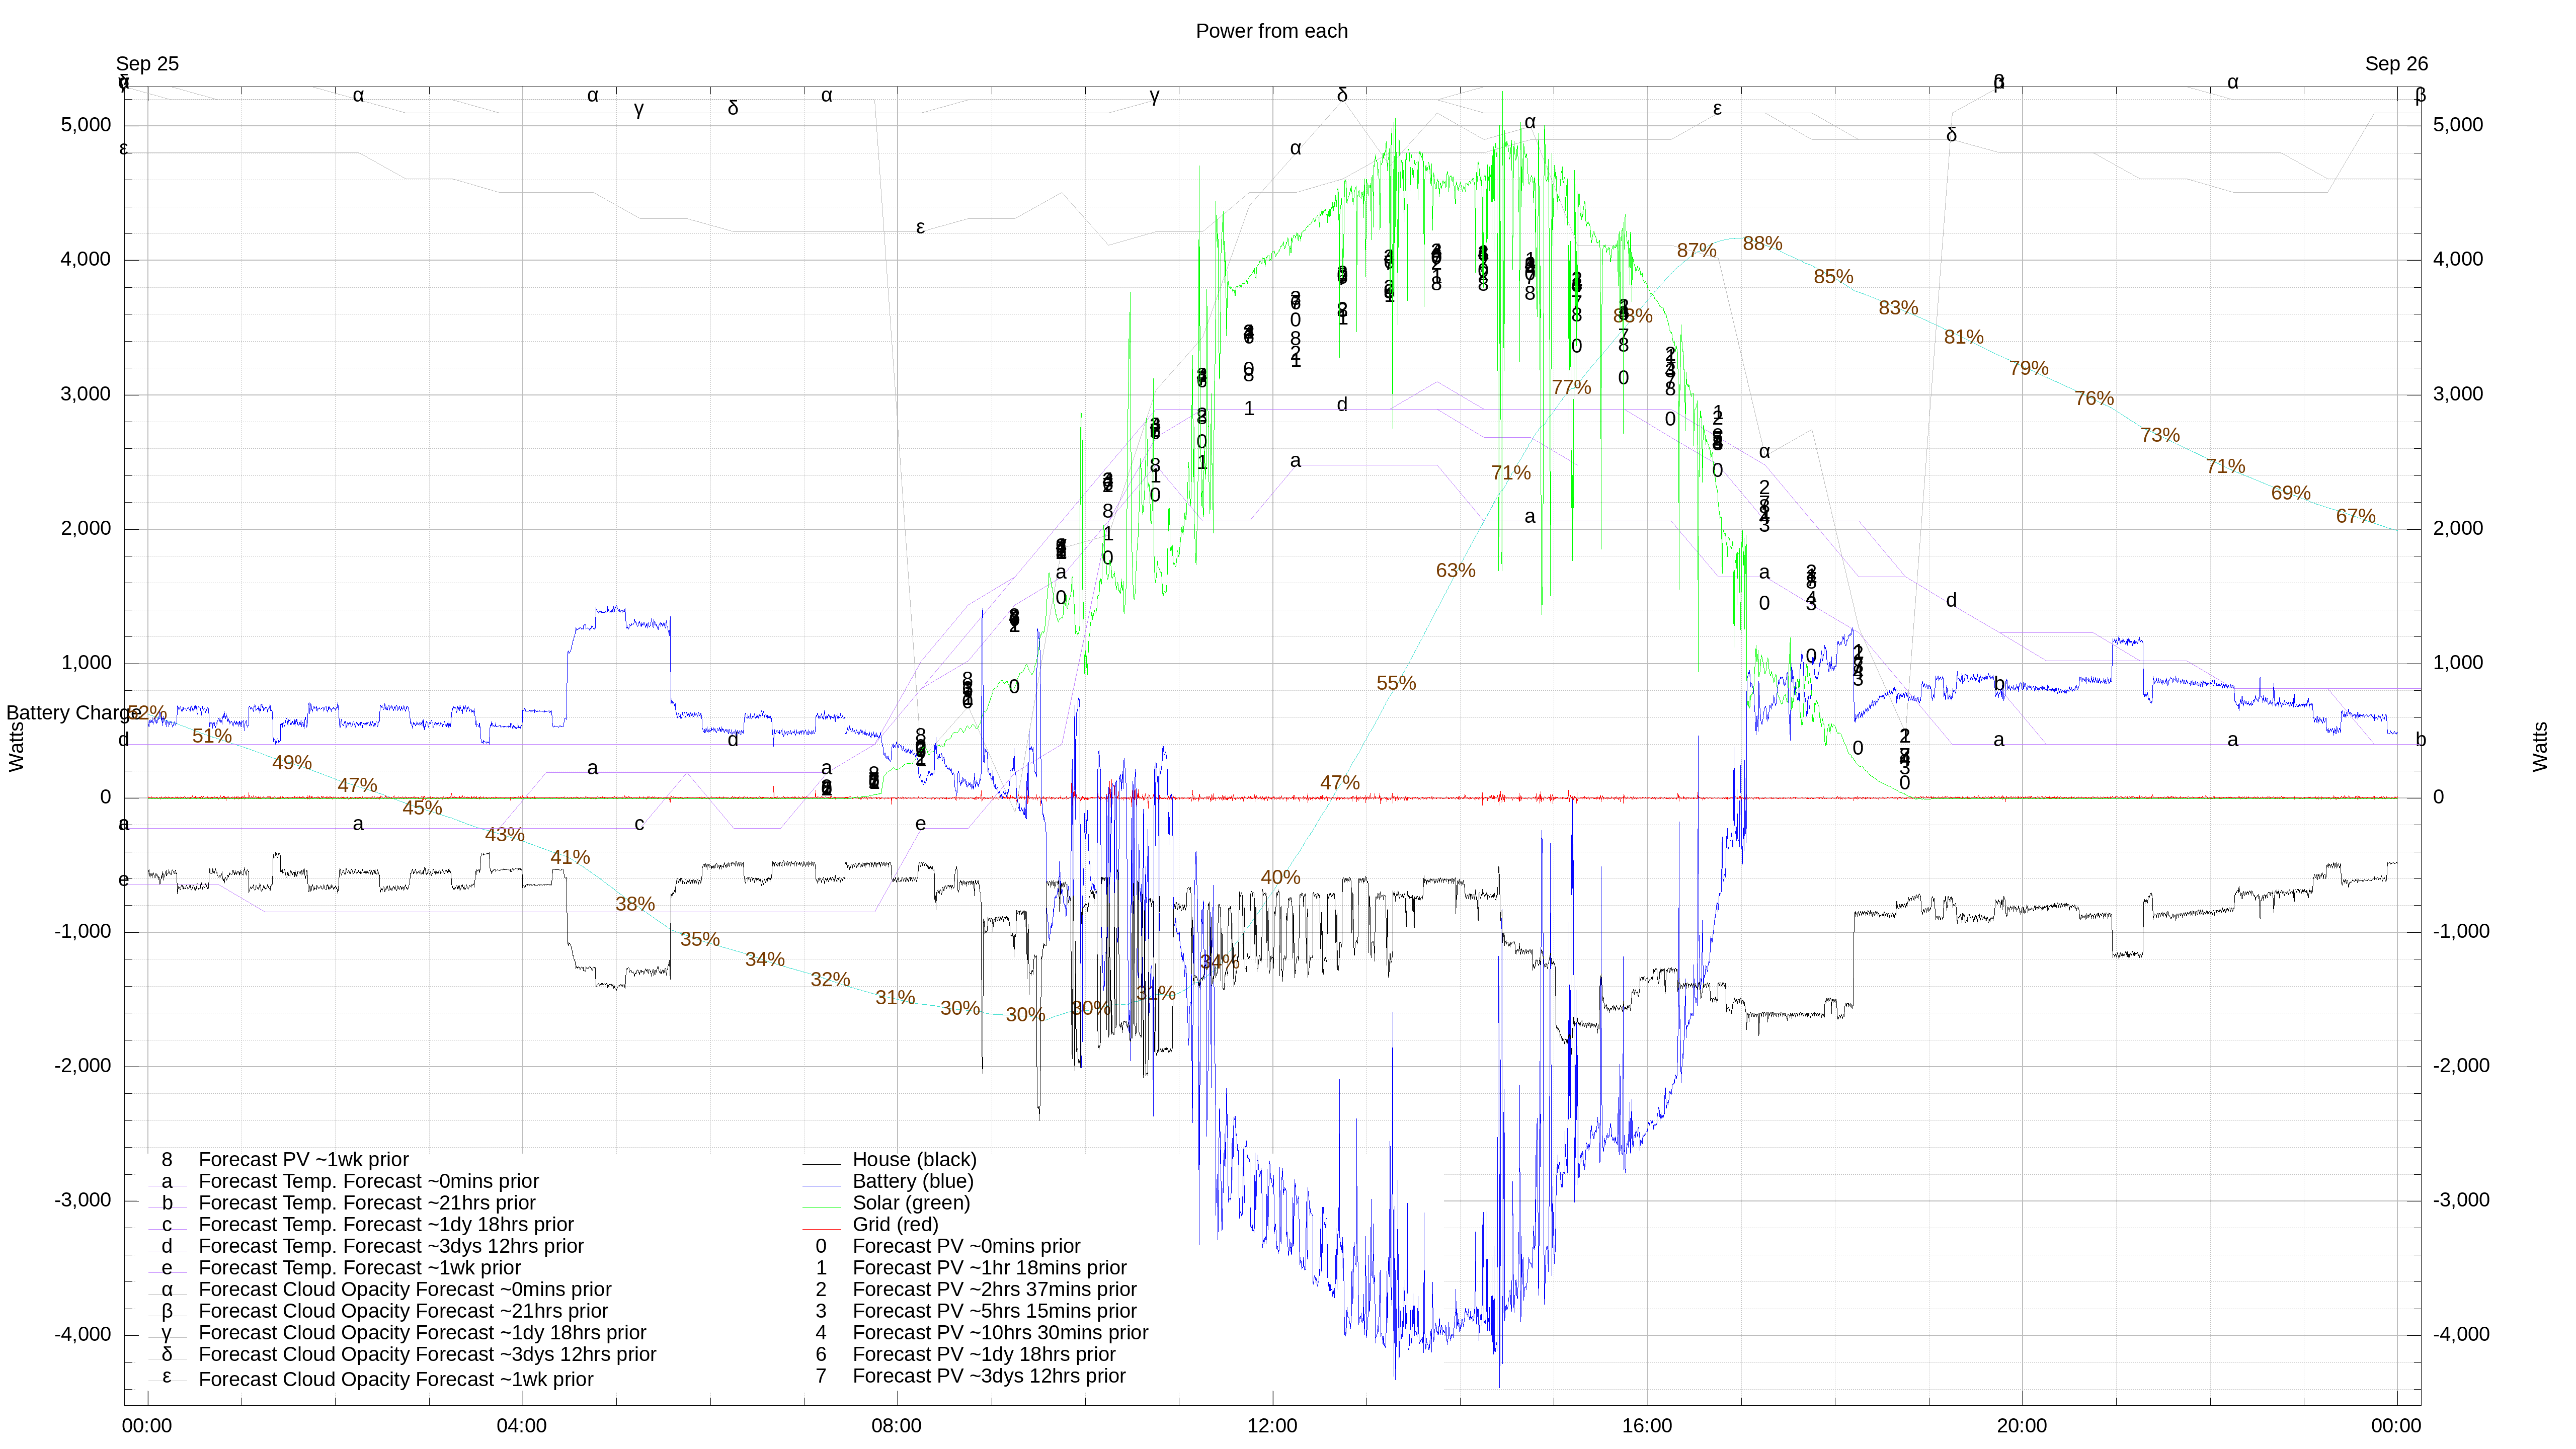Select legend entry 'Forecast PV ~10hrs 30mins prior'

coord(1000,1333)
